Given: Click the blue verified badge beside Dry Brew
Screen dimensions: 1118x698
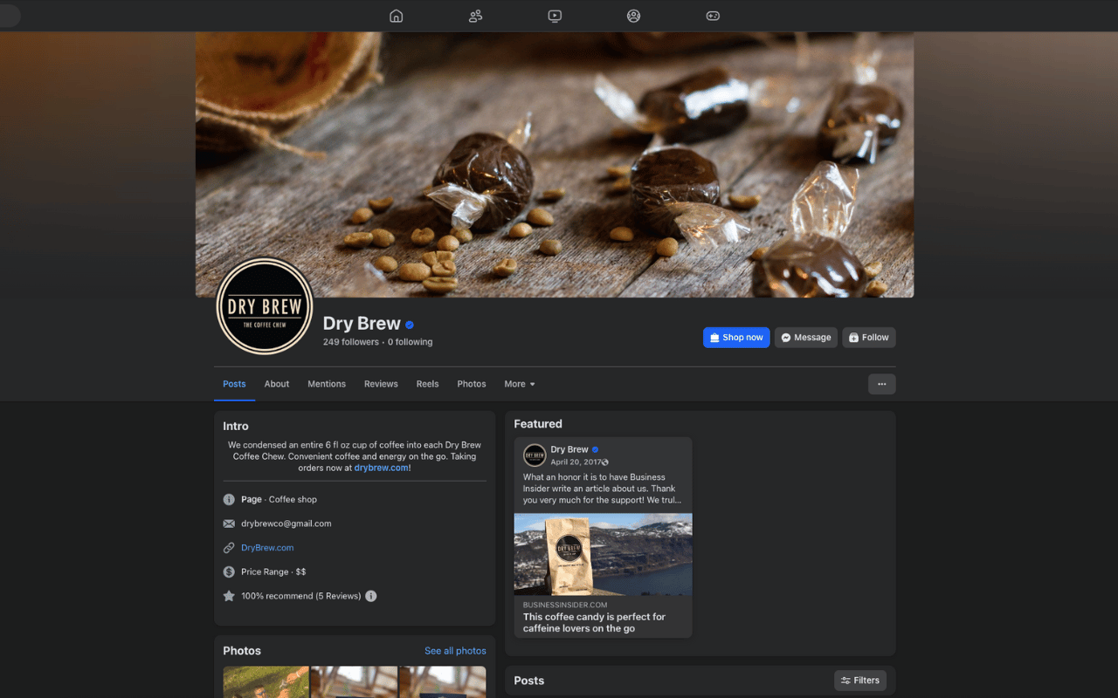Looking at the screenshot, I should click(410, 325).
